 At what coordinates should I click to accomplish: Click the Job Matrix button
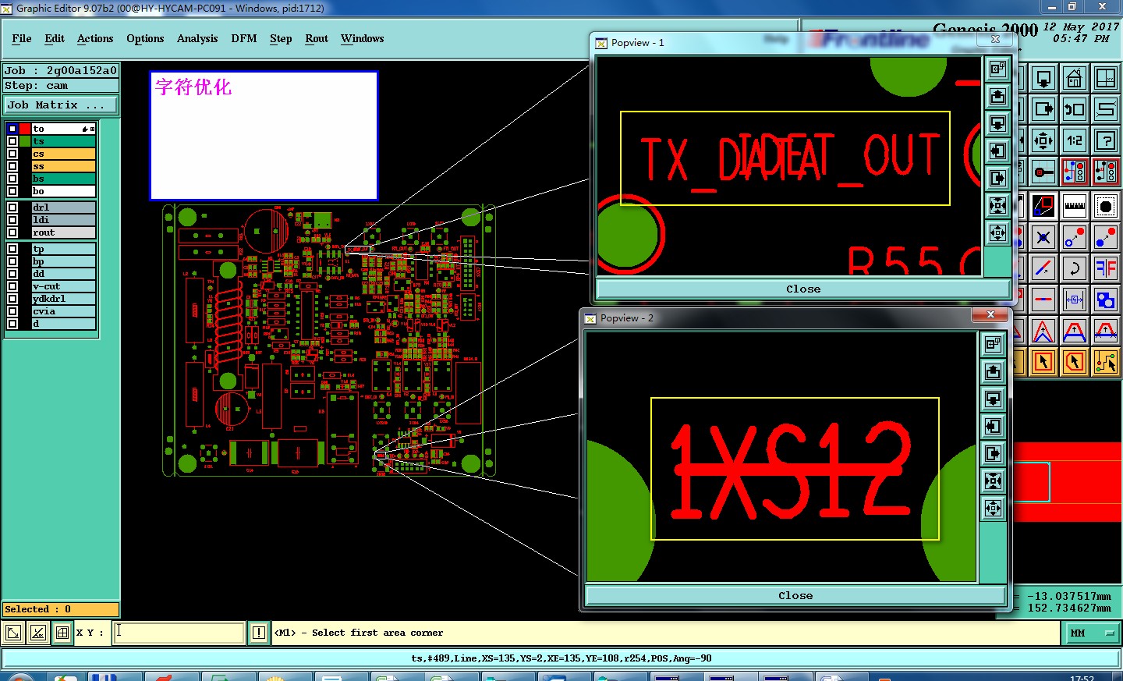pos(61,105)
